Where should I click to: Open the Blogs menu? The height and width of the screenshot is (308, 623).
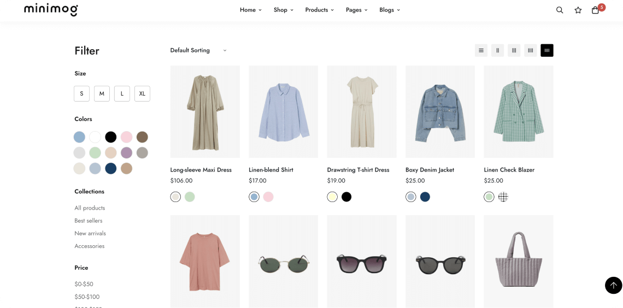[x=390, y=10]
